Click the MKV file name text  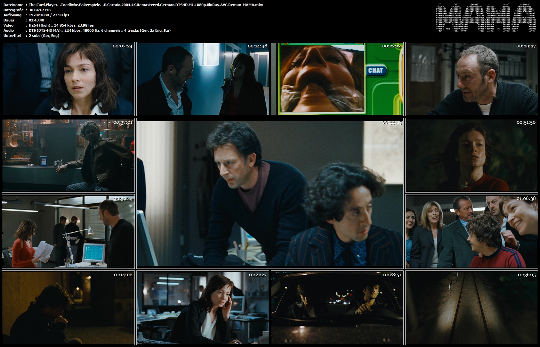pyautogui.click(x=146, y=5)
